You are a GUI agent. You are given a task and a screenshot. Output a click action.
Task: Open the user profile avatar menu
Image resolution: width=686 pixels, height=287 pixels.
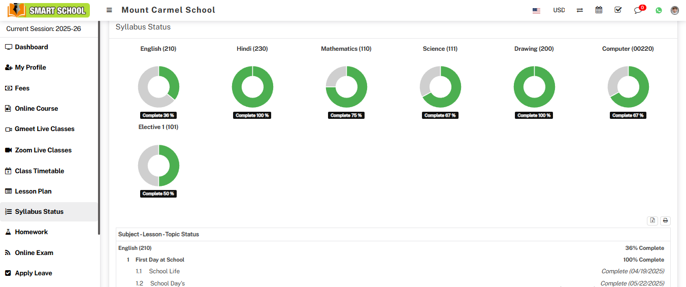coord(674,10)
